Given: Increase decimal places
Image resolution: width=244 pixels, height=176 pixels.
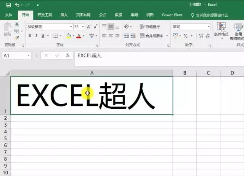Looking at the screenshot, I should [x=201, y=36].
